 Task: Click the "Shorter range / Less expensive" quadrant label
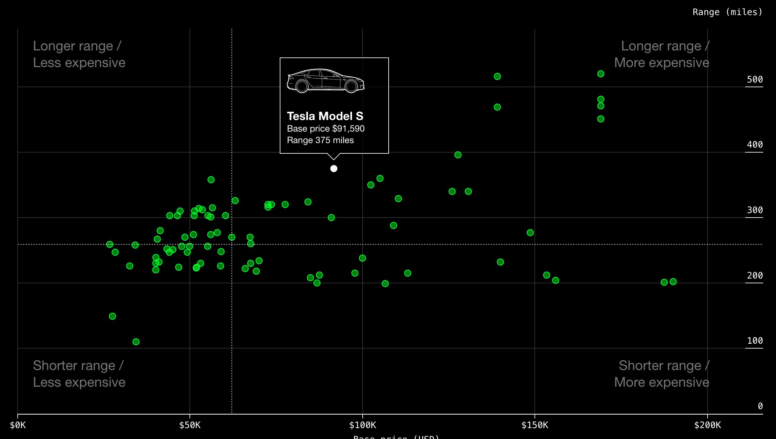pyautogui.click(x=79, y=374)
